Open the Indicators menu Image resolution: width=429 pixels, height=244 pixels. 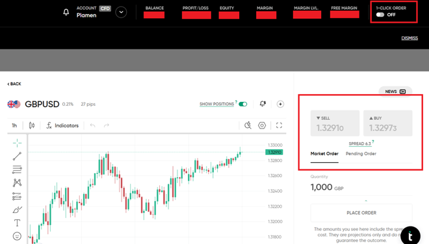pos(62,125)
